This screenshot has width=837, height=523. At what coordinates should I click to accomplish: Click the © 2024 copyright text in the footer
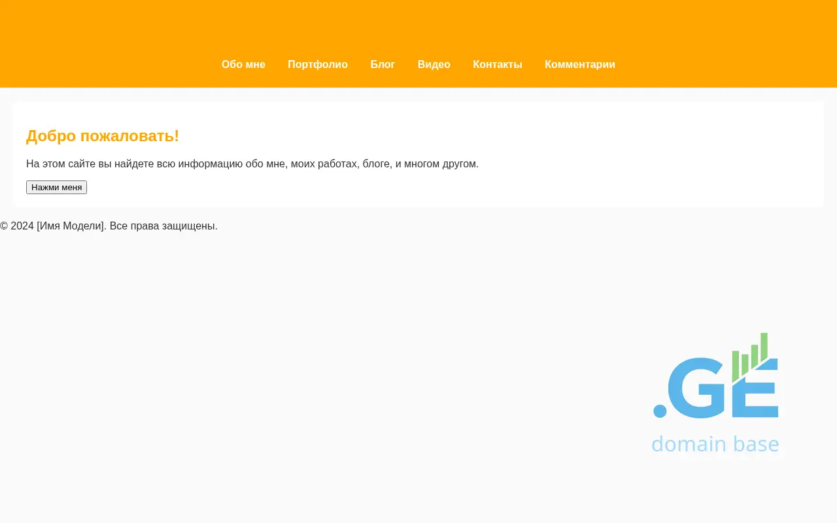[17, 226]
